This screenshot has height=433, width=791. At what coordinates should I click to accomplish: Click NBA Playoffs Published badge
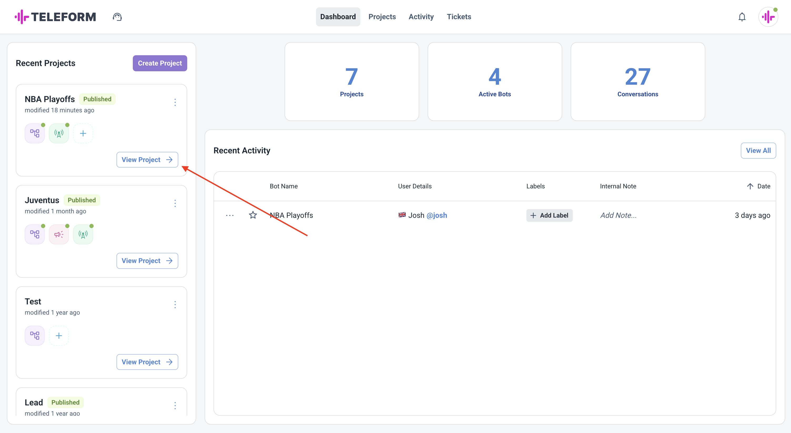[97, 99]
